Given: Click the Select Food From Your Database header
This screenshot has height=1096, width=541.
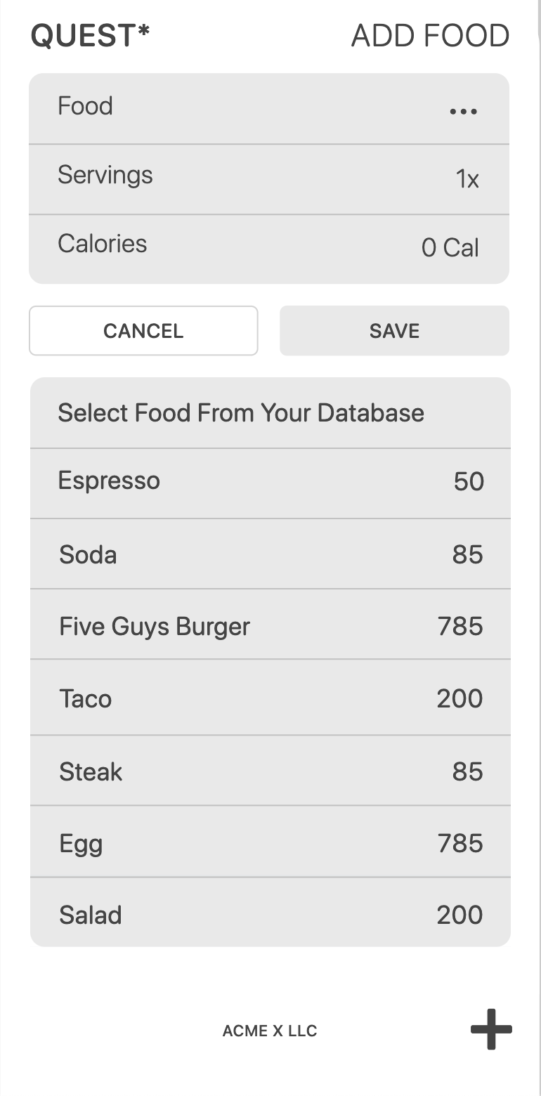Looking at the screenshot, I should pyautogui.click(x=241, y=413).
